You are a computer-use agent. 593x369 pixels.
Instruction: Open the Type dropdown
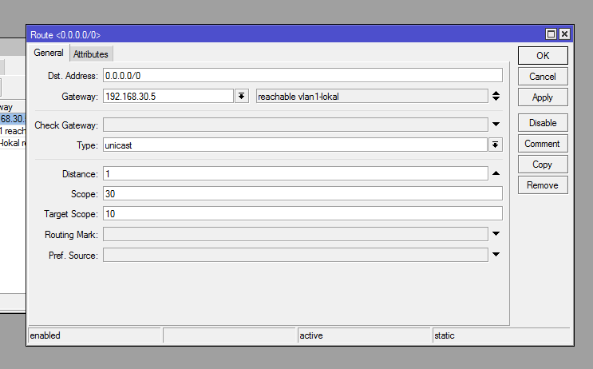click(x=496, y=145)
